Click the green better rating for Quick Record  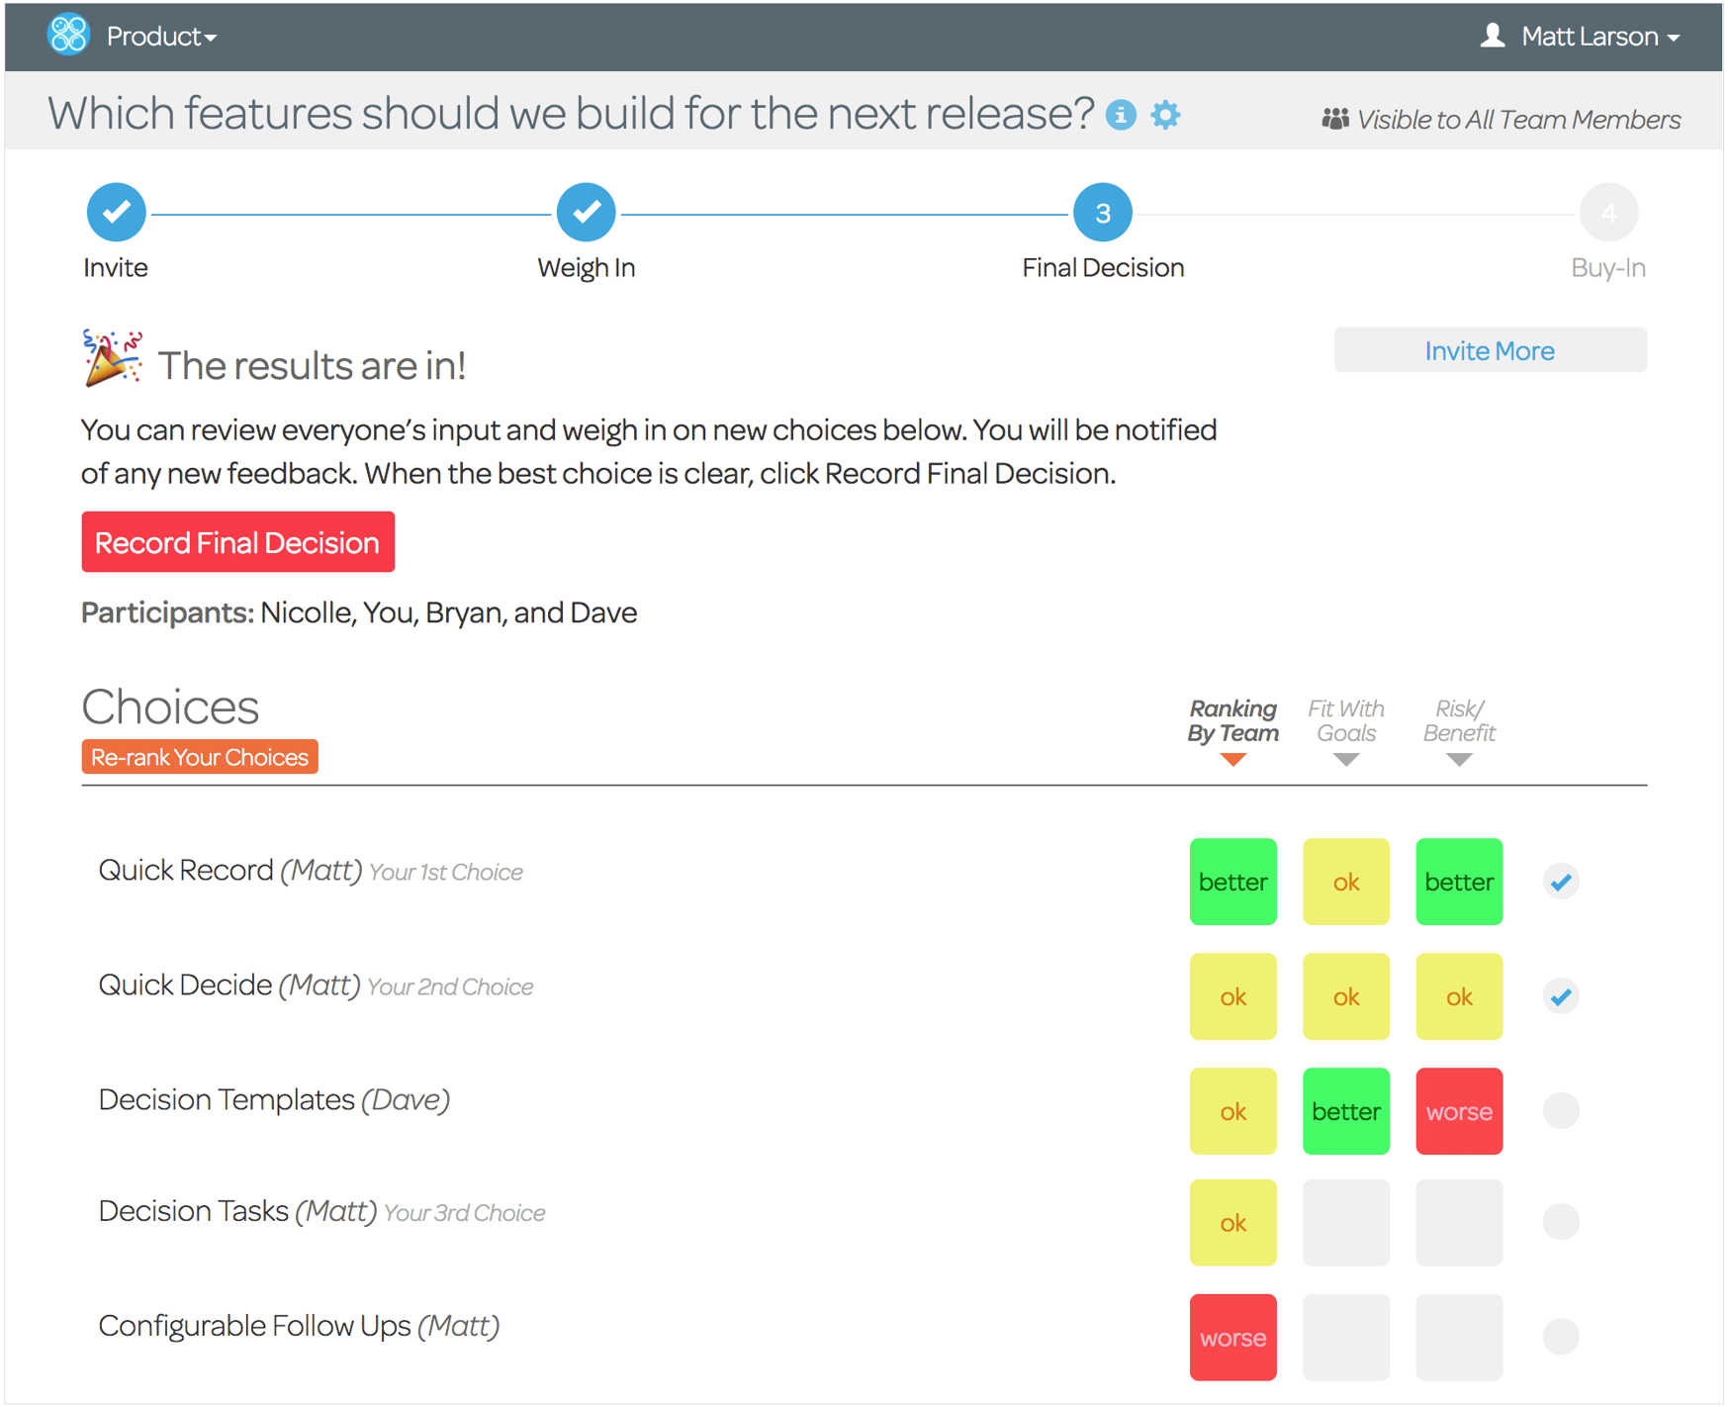(1232, 882)
